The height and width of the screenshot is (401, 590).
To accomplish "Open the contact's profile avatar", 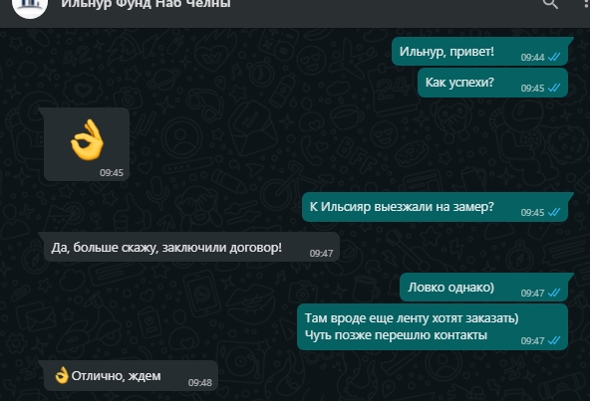I will click(x=30, y=6).
